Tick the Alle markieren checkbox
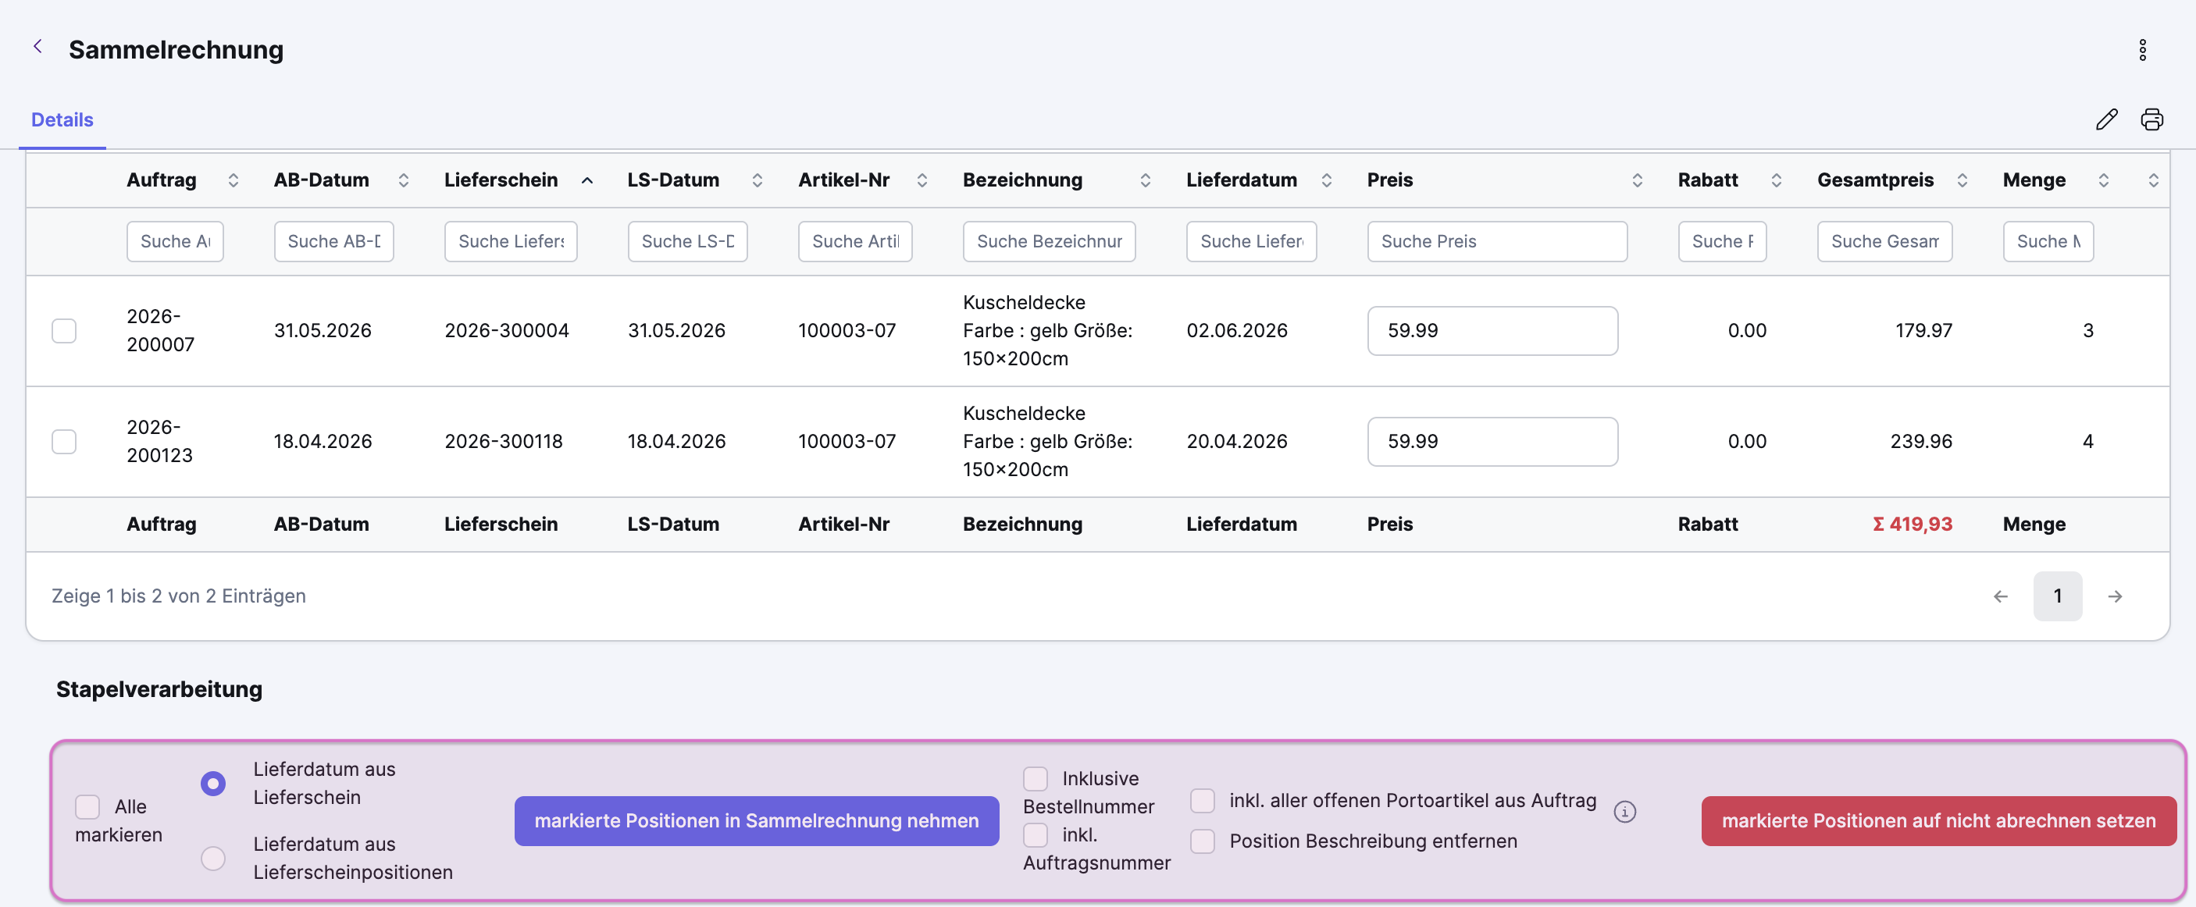Screen dimensions: 2196x907 click(x=87, y=806)
